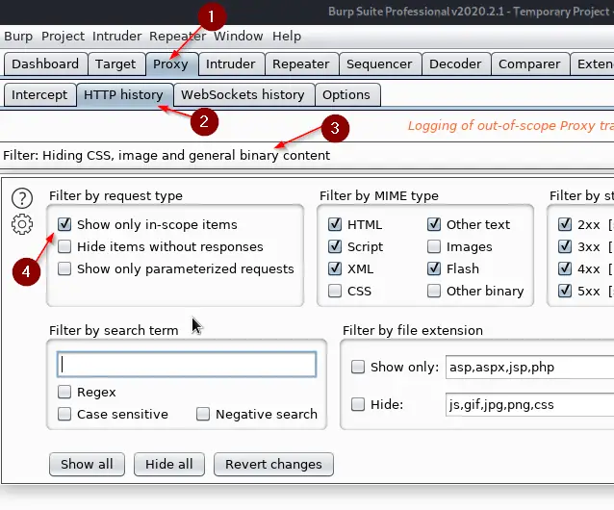Enable the CSS MIME type checkbox

pyautogui.click(x=335, y=291)
